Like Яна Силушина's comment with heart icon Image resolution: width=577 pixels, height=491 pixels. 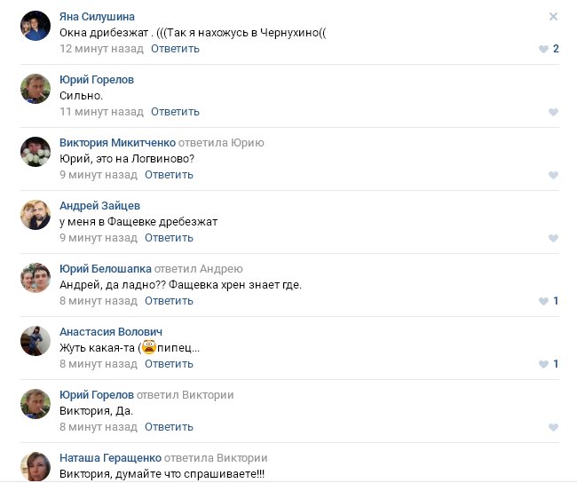543,49
